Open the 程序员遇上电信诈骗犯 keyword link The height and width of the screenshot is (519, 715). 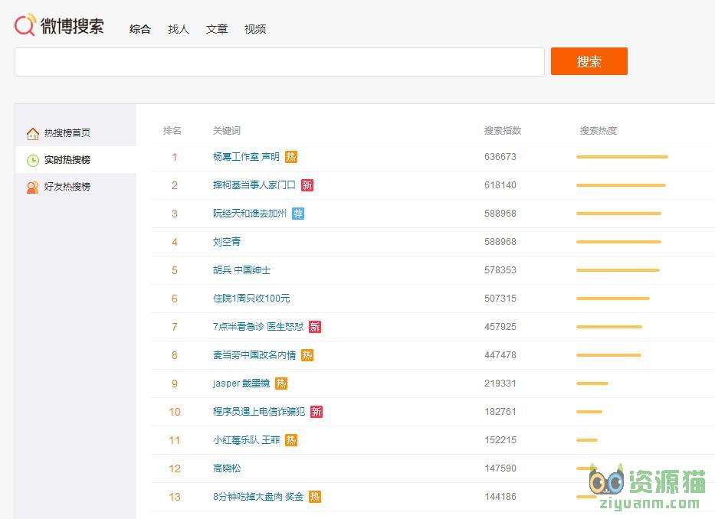[259, 412]
